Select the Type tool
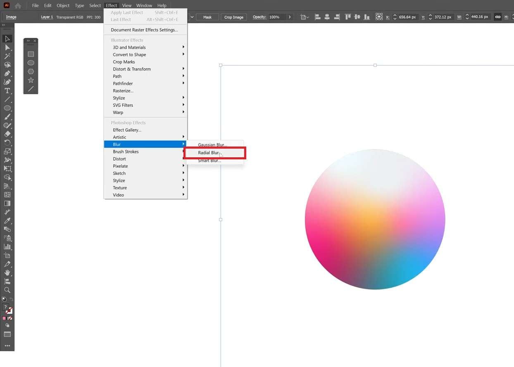 click(7, 91)
